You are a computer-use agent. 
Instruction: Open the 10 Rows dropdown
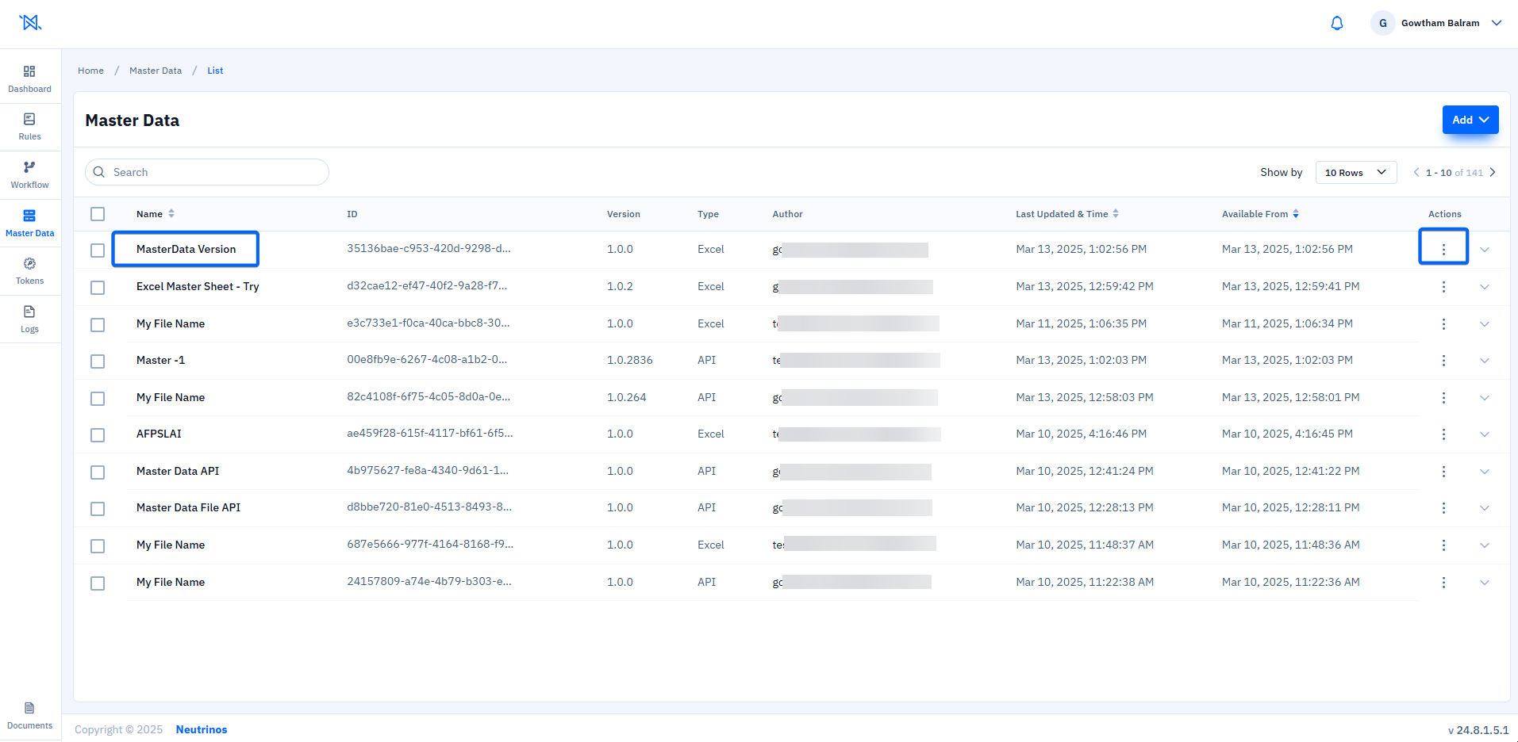(1356, 172)
